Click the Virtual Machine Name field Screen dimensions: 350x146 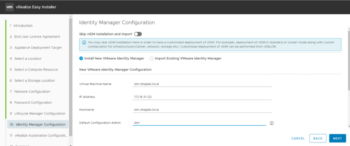click(202, 84)
